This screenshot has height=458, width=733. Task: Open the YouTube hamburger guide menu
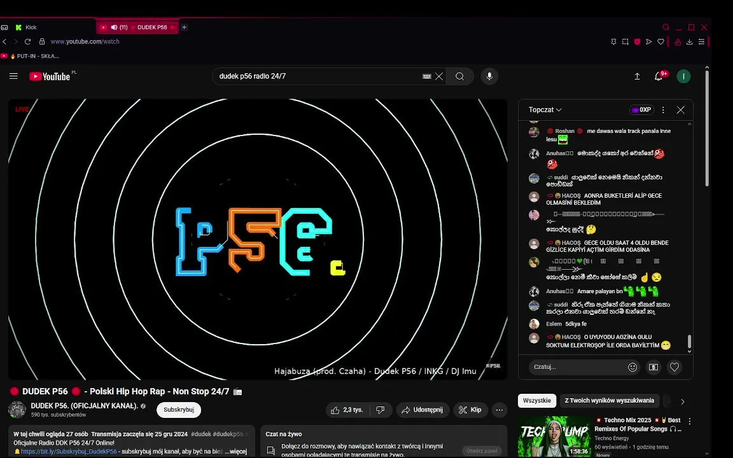[13, 76]
